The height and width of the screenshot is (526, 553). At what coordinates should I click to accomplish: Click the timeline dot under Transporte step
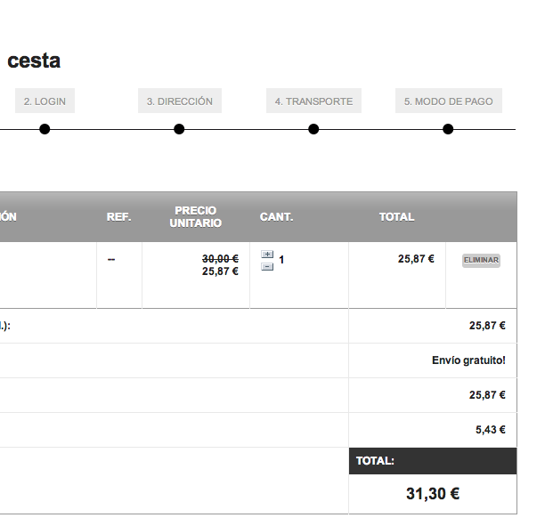point(313,130)
